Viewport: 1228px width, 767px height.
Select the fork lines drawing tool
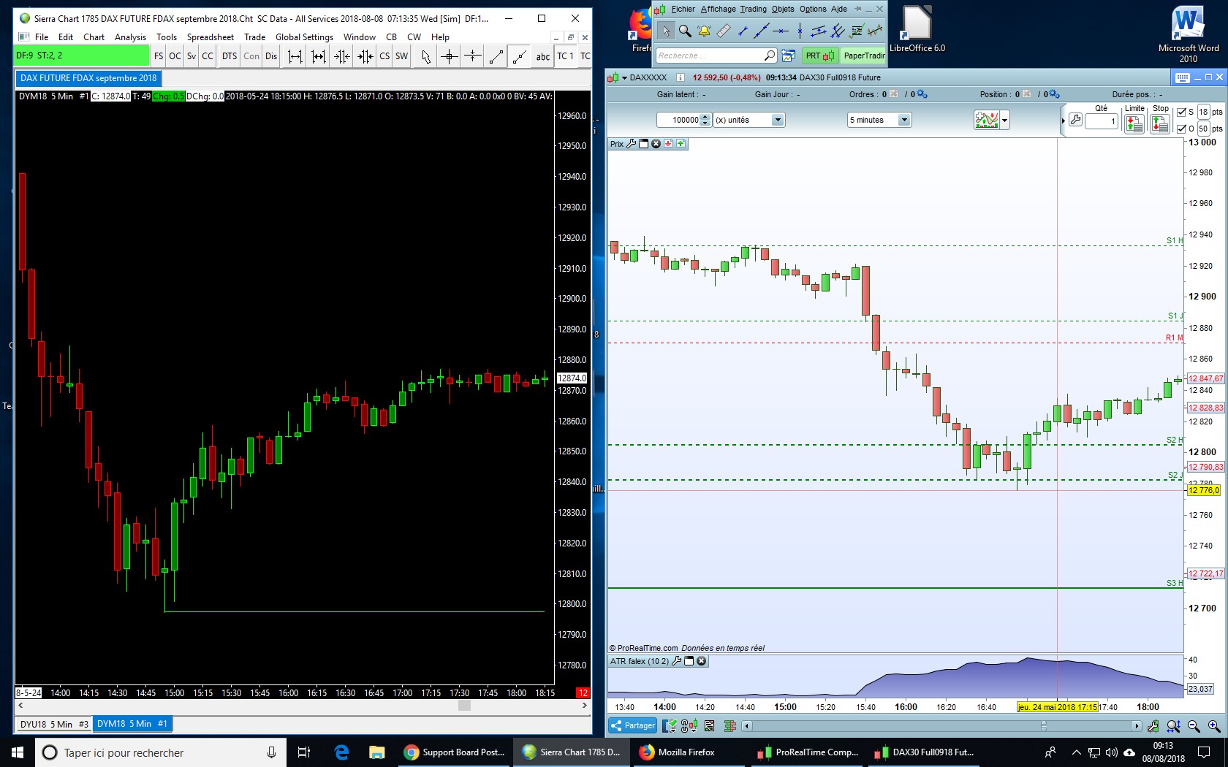838,31
